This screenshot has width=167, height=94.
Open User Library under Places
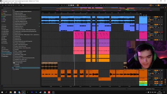(x=5, y=50)
